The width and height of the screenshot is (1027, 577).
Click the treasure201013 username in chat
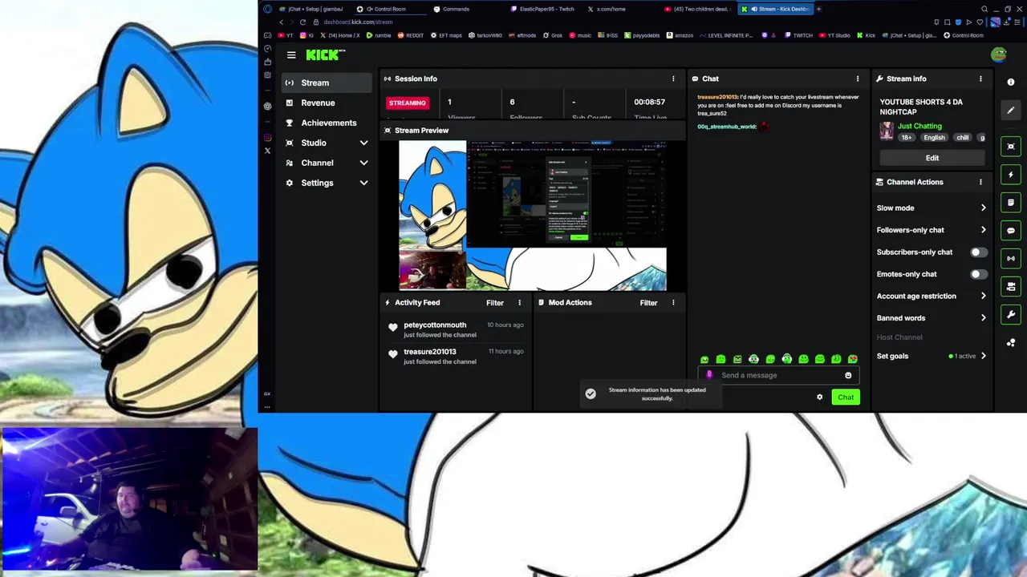(x=717, y=97)
